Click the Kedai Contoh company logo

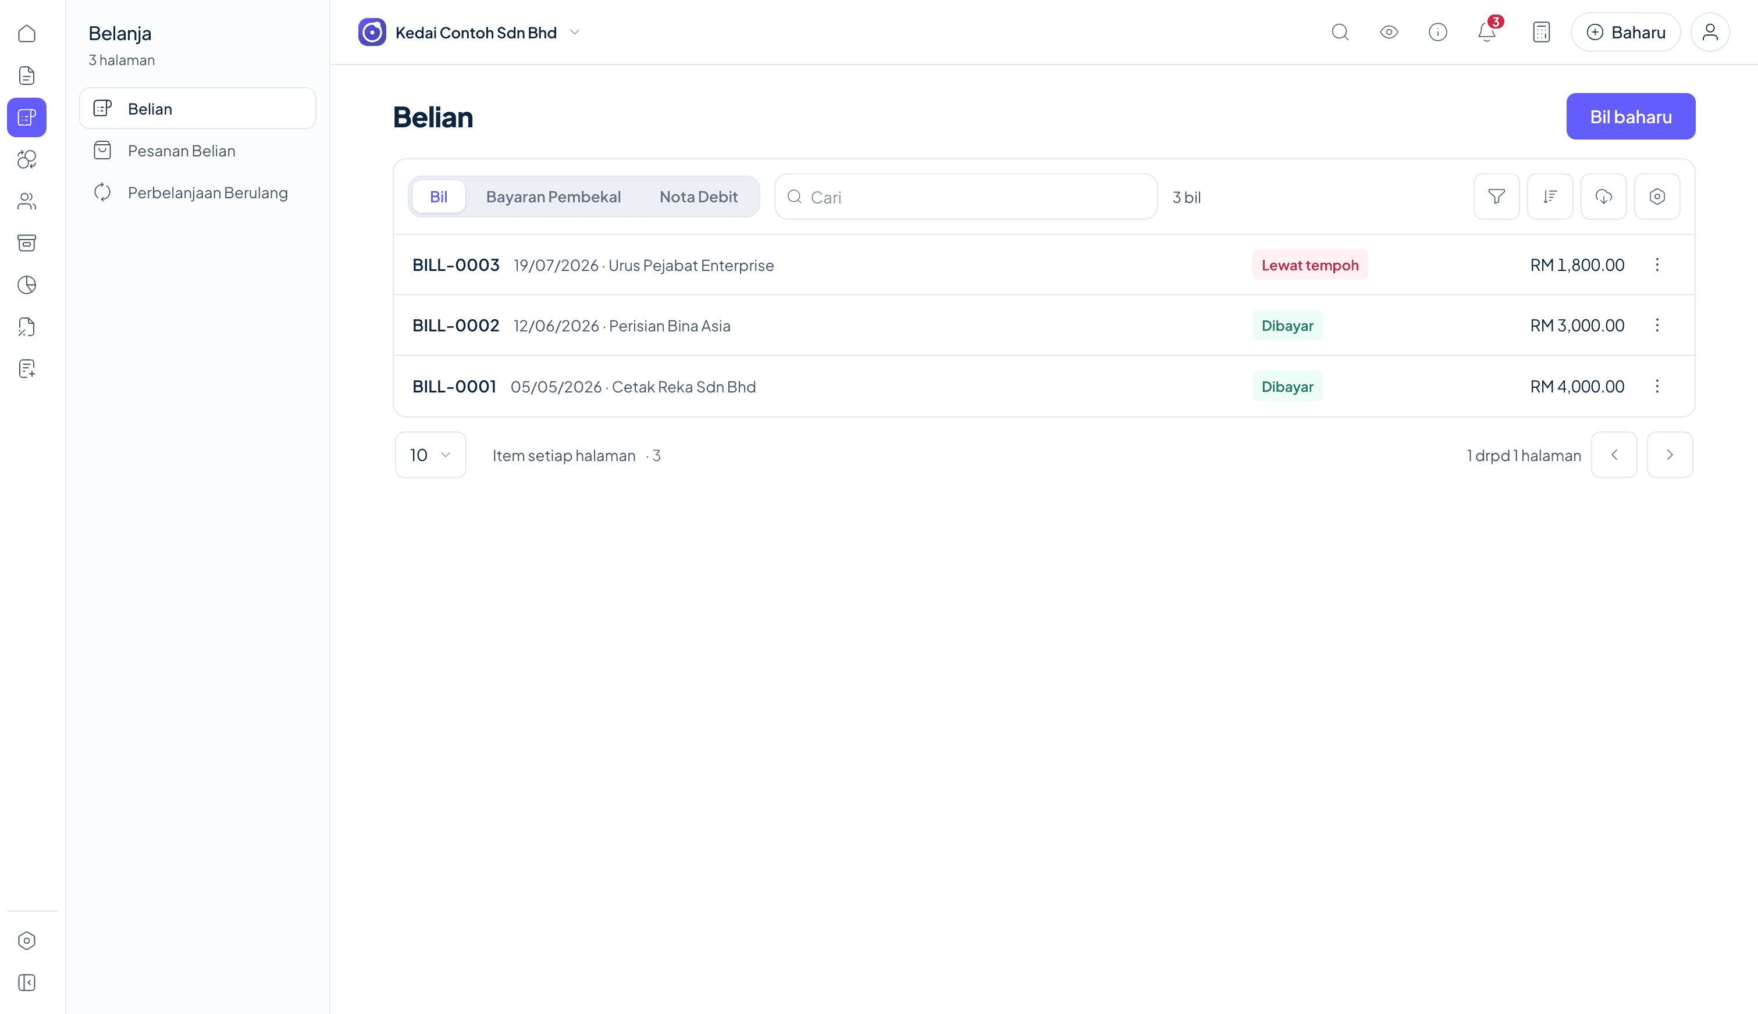pyautogui.click(x=372, y=32)
